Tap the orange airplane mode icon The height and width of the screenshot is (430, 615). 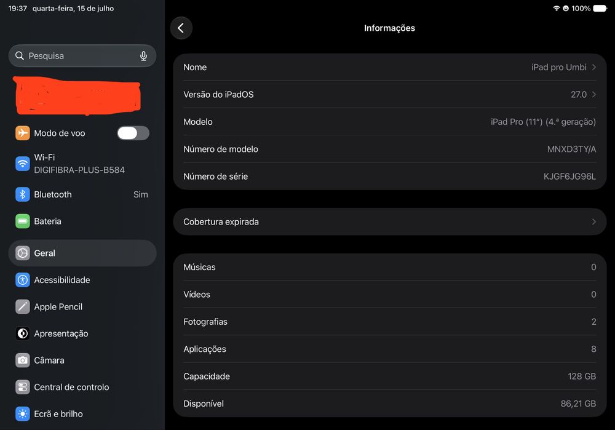pos(22,133)
